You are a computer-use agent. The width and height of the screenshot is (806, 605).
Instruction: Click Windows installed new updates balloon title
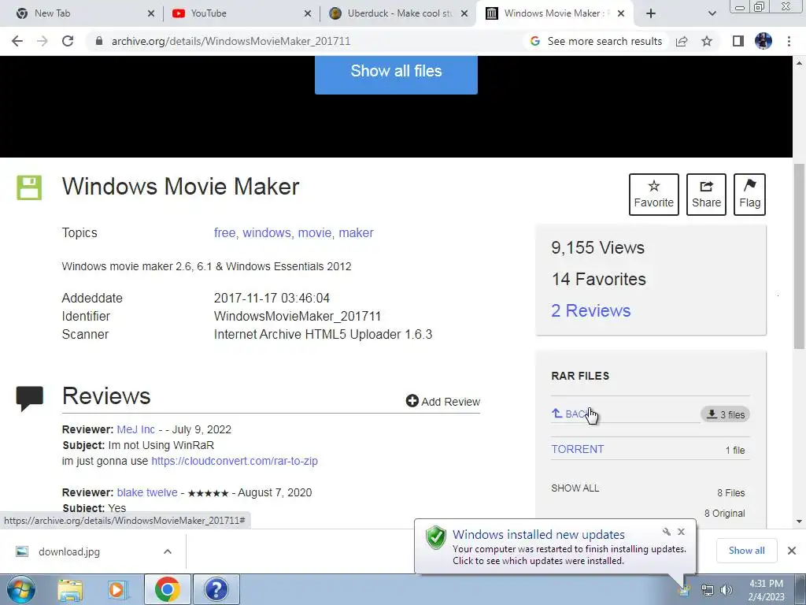[x=538, y=535]
